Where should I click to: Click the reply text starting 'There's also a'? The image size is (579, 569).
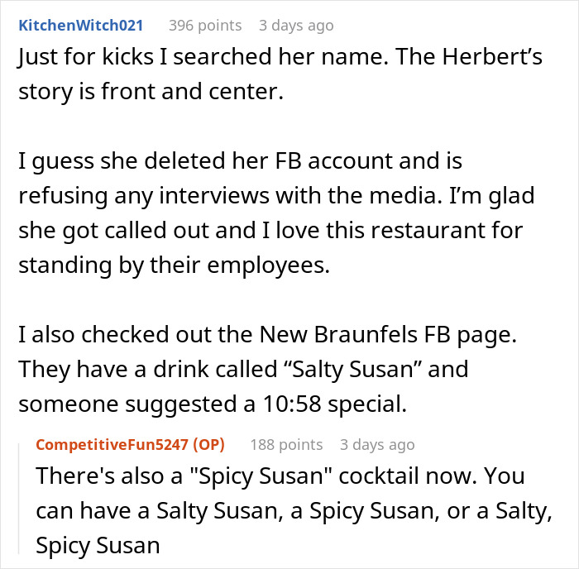click(x=294, y=510)
